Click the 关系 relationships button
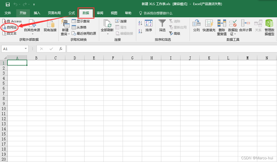Image resolution: width=277 pixels, height=162 pixels. click(x=258, y=26)
